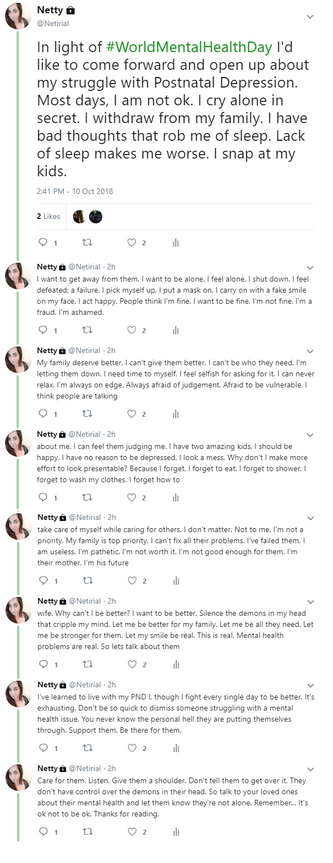Retweet the tweet starting "wife. Why can't I"
This screenshot has height=863, width=333.
coord(87,664)
